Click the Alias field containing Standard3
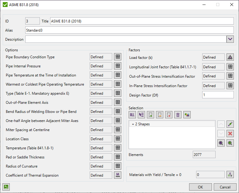 click(129, 30)
